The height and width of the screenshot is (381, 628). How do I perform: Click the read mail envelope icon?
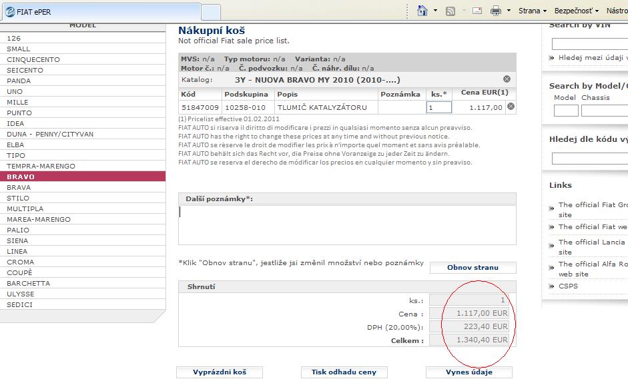(x=477, y=11)
